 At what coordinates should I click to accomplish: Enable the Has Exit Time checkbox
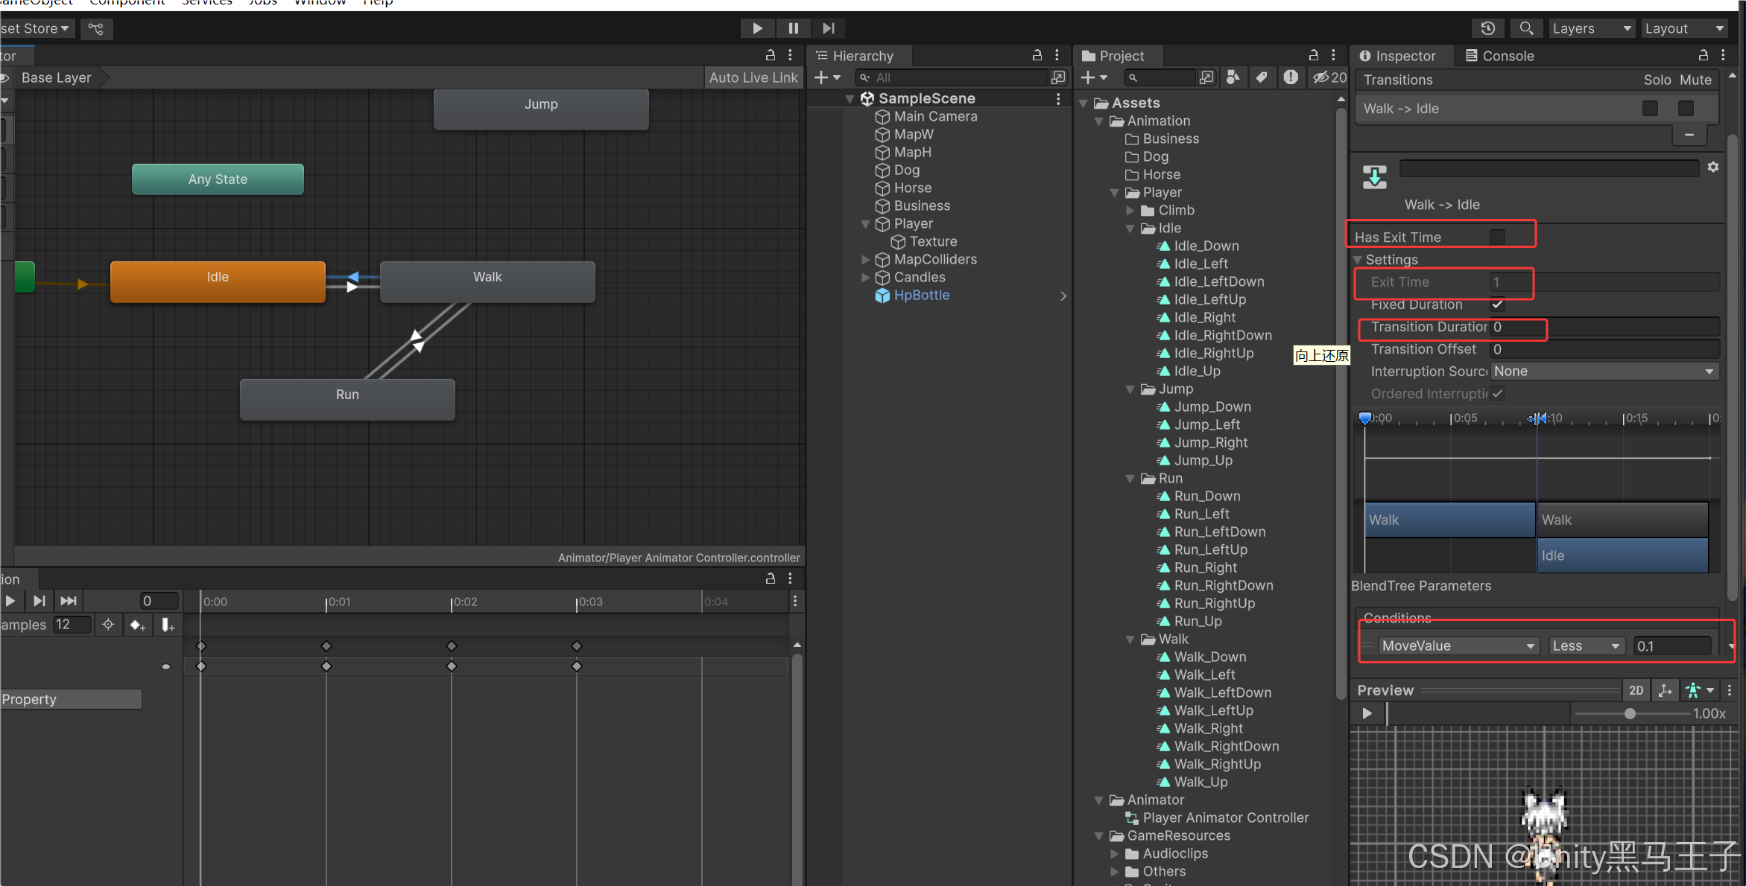tap(1497, 237)
